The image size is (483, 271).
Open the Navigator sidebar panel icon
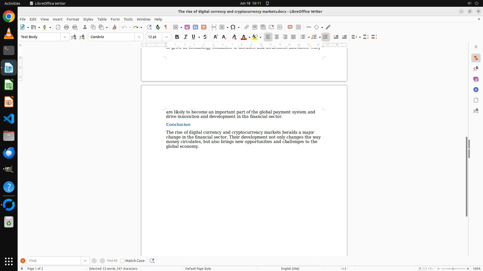point(476,90)
